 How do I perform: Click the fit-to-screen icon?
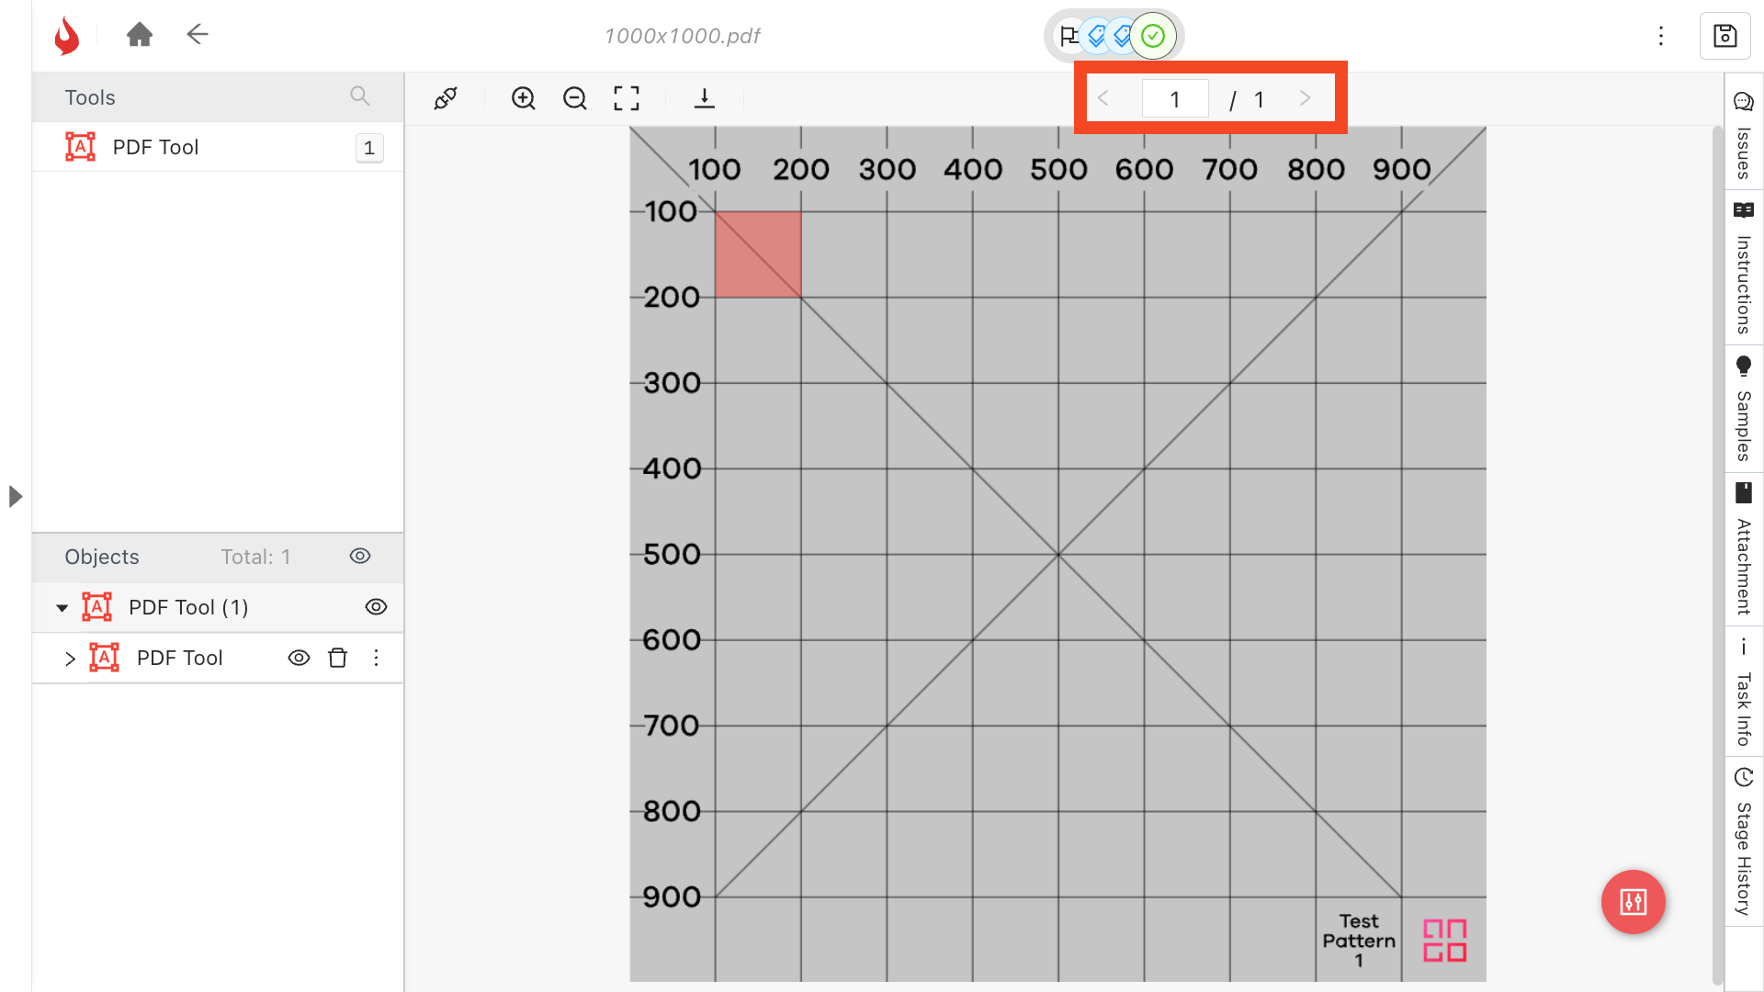pyautogui.click(x=627, y=98)
